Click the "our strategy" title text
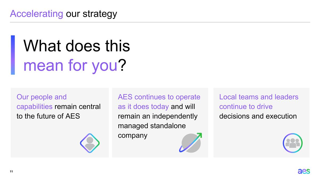The width and height of the screenshot is (320, 180). [91, 14]
